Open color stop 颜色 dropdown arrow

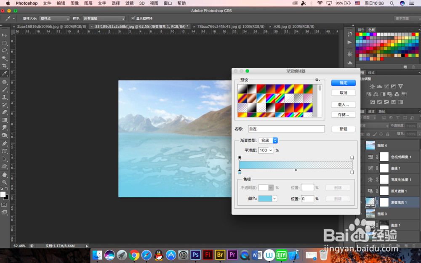[x=274, y=199]
